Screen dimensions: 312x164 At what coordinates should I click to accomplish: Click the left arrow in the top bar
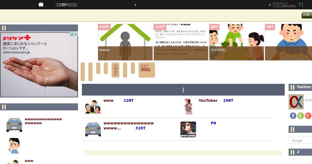pos(135,5)
